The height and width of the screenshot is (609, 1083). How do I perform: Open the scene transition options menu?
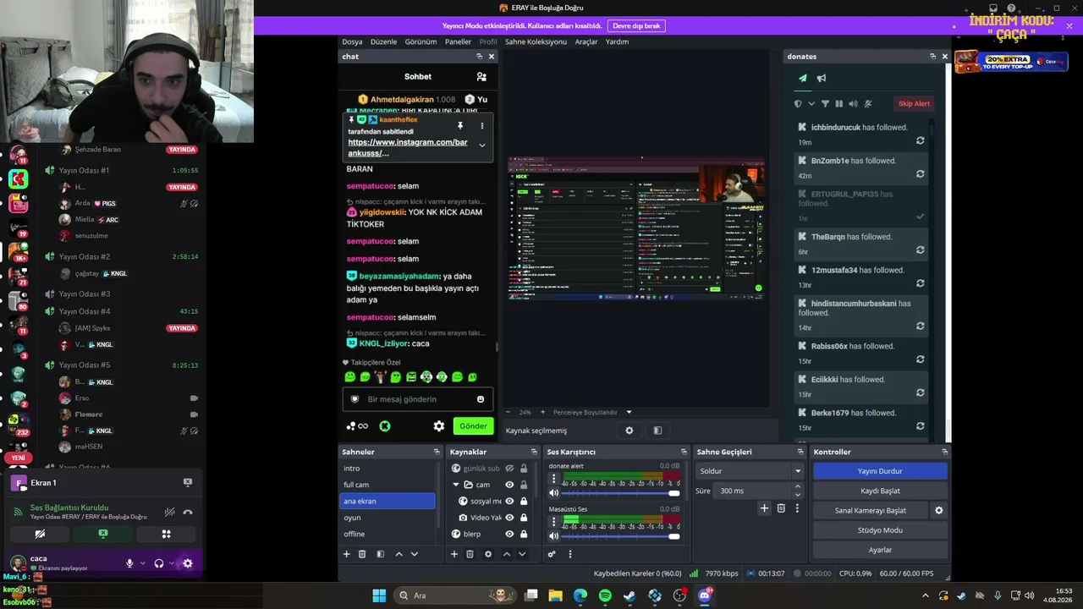pos(797,508)
